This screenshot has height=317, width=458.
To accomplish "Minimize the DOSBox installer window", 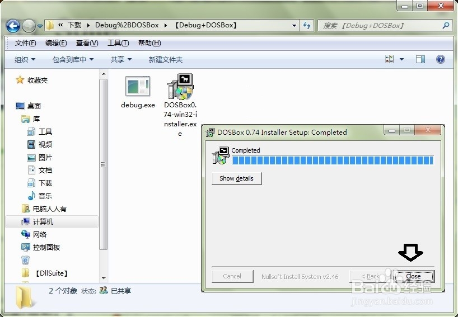I will [392, 130].
